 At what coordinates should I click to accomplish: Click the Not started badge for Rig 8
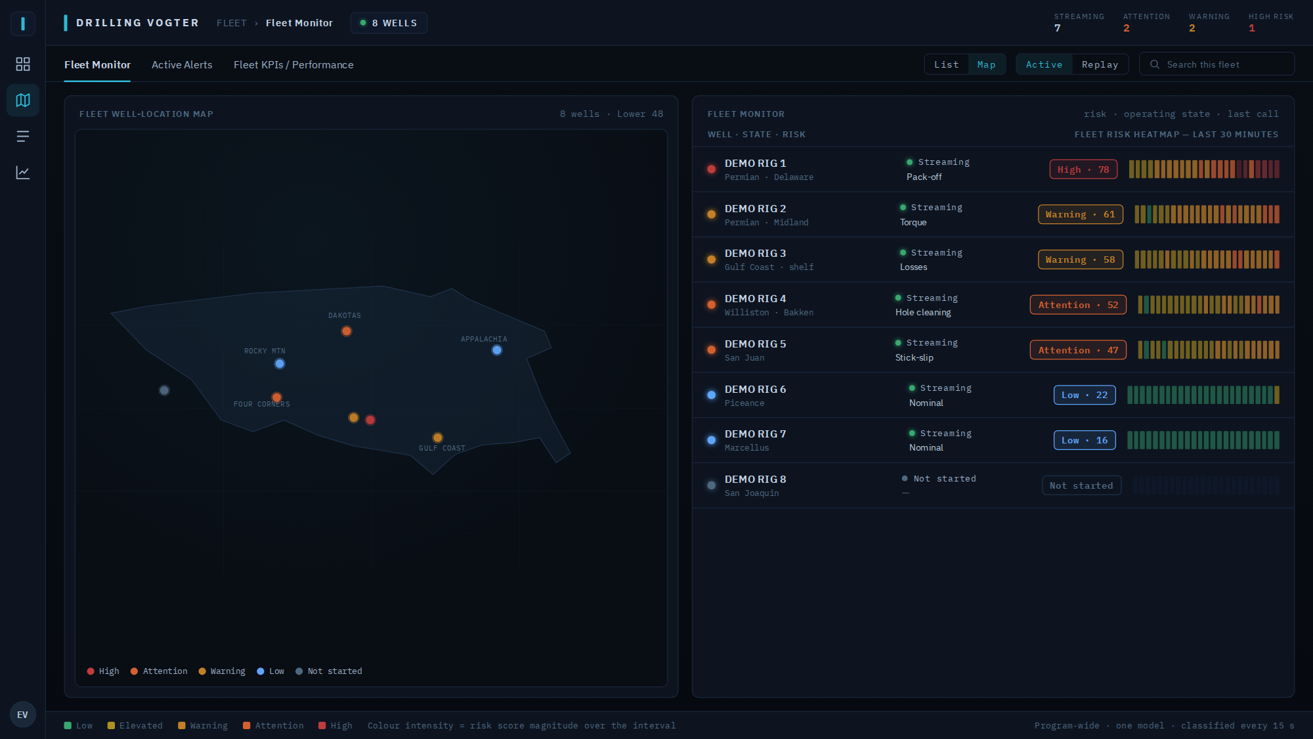pyautogui.click(x=1081, y=485)
